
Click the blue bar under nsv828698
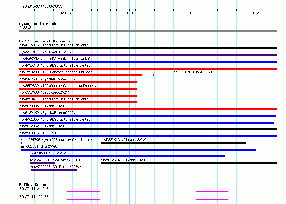tap(127, 156)
